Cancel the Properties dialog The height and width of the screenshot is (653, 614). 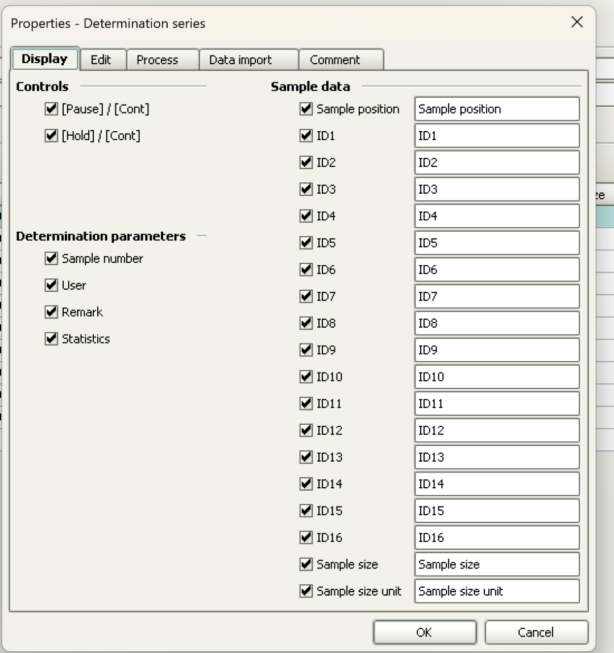pyautogui.click(x=537, y=633)
